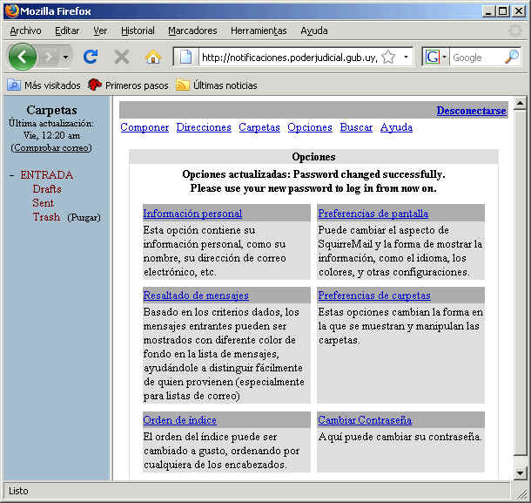The height and width of the screenshot is (503, 531).
Task: Click the Cambiar Contraseña link
Action: tap(365, 420)
